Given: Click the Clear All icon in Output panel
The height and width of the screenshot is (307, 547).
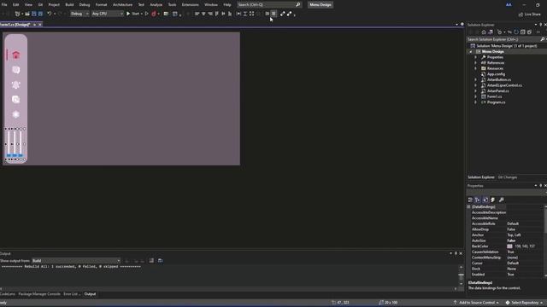Looking at the screenshot, I should [151, 261].
